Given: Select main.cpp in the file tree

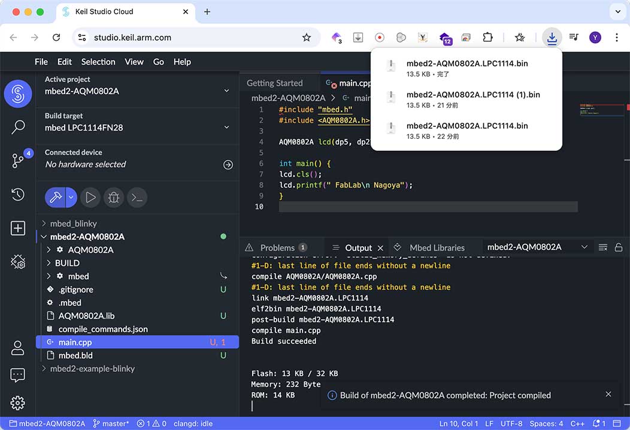Looking at the screenshot, I should [137, 342].
